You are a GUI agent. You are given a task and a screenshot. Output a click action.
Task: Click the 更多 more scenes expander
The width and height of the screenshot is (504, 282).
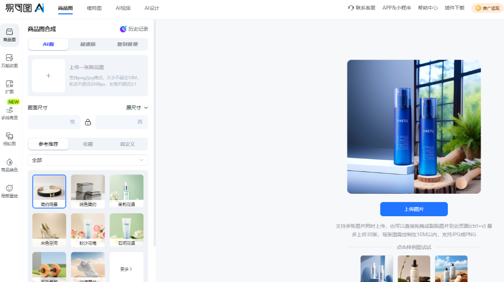tap(127, 269)
